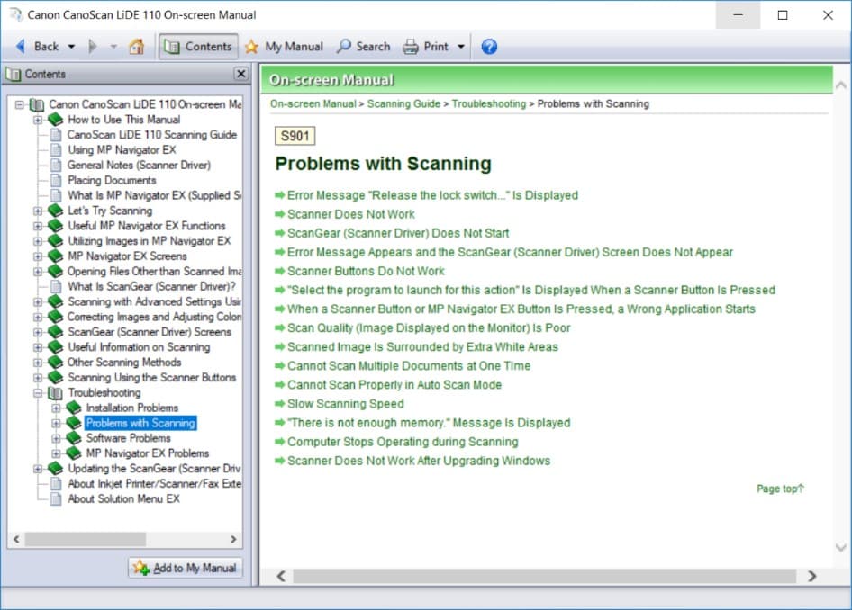Close the Contents side panel
The image size is (852, 610).
[240, 74]
